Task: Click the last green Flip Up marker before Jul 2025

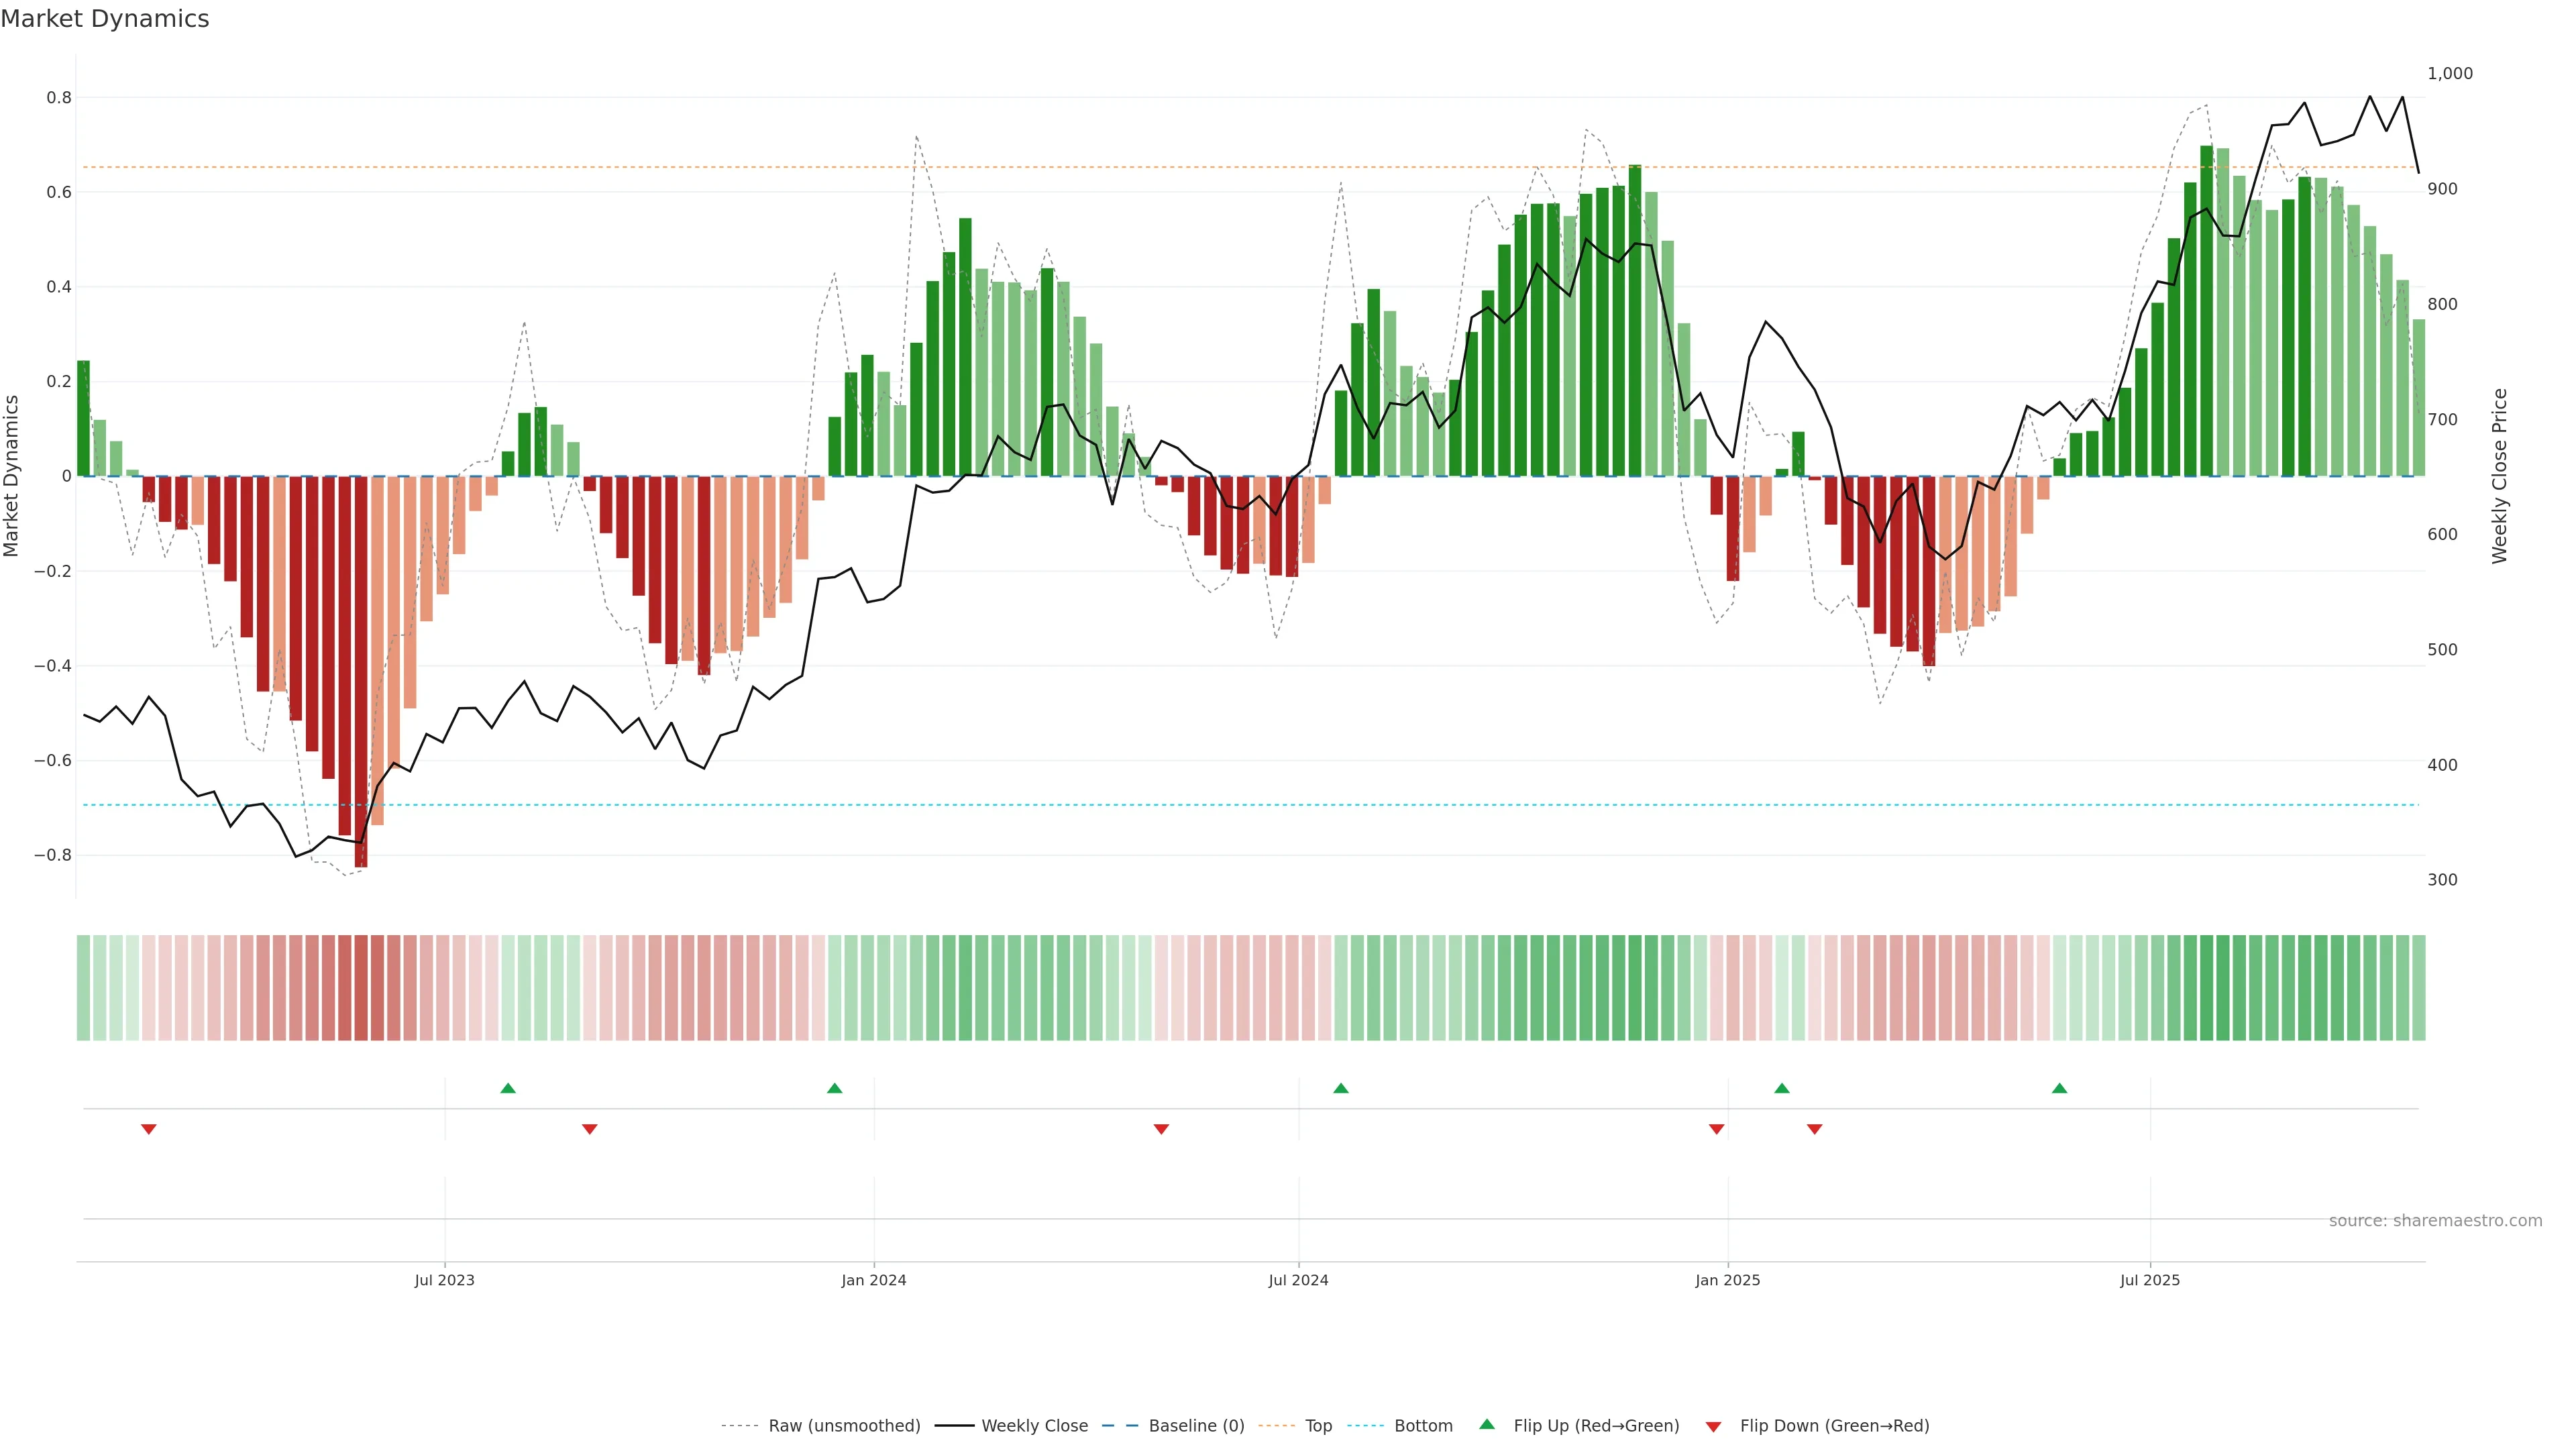Action: click(2059, 1088)
